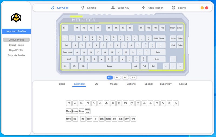Select the Power key option
216x137 pixels.
click(75, 111)
